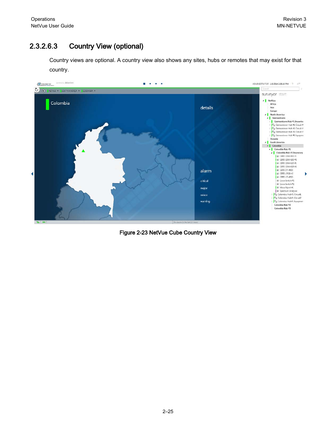Click the warning alarm label

tap(205, 201)
